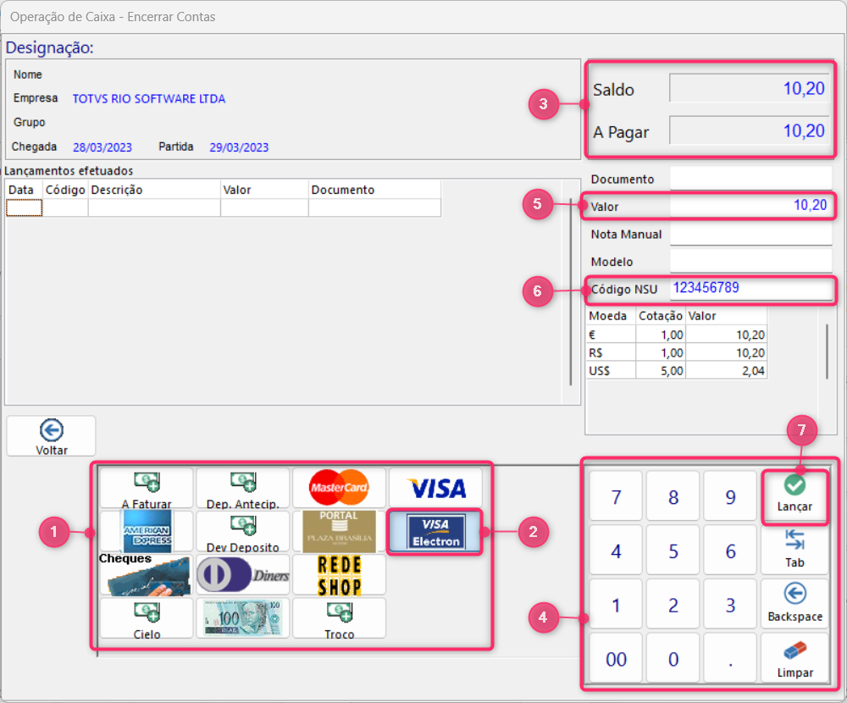Select the US$ currency row

click(676, 371)
